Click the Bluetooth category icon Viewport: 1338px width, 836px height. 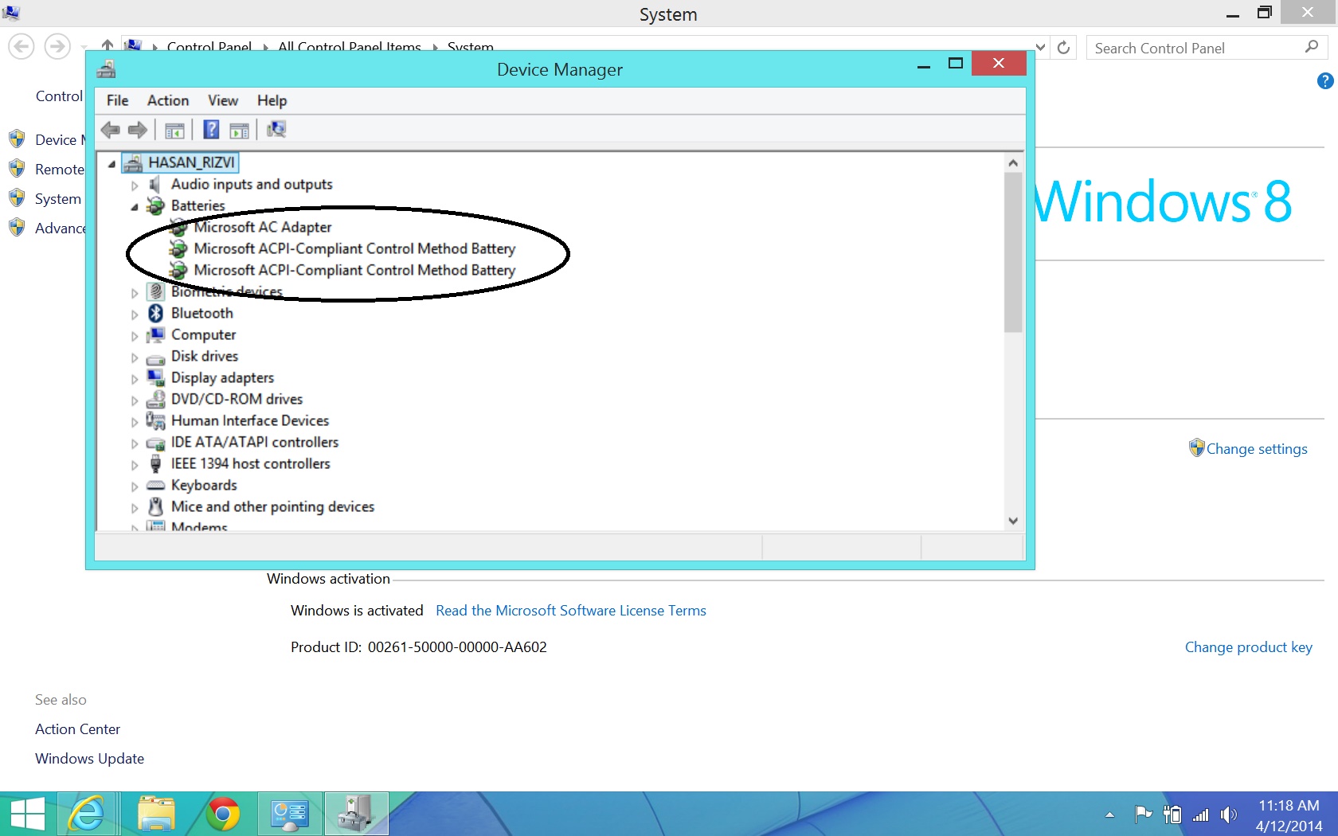pos(155,314)
